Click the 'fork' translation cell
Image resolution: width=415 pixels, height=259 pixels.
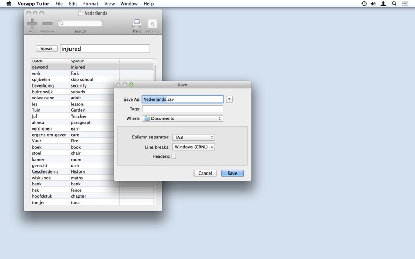click(x=94, y=73)
